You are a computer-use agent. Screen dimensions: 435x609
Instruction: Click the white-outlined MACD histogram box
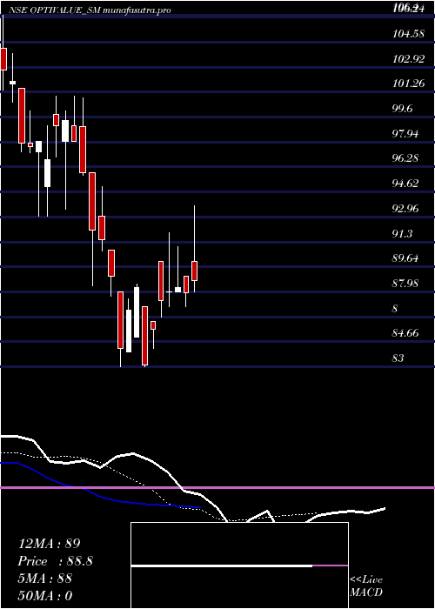pos(239,565)
